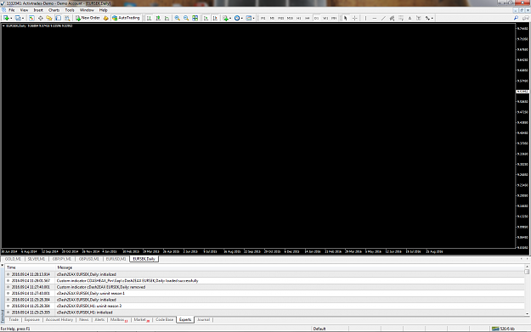Draw a horizontal line tool
The width and height of the screenshot is (531, 332).
pyautogui.click(x=375, y=18)
